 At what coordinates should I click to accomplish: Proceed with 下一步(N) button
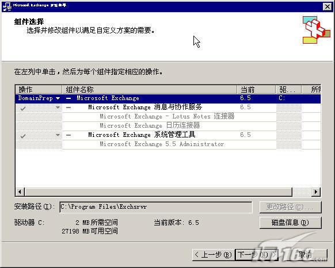click(256, 255)
